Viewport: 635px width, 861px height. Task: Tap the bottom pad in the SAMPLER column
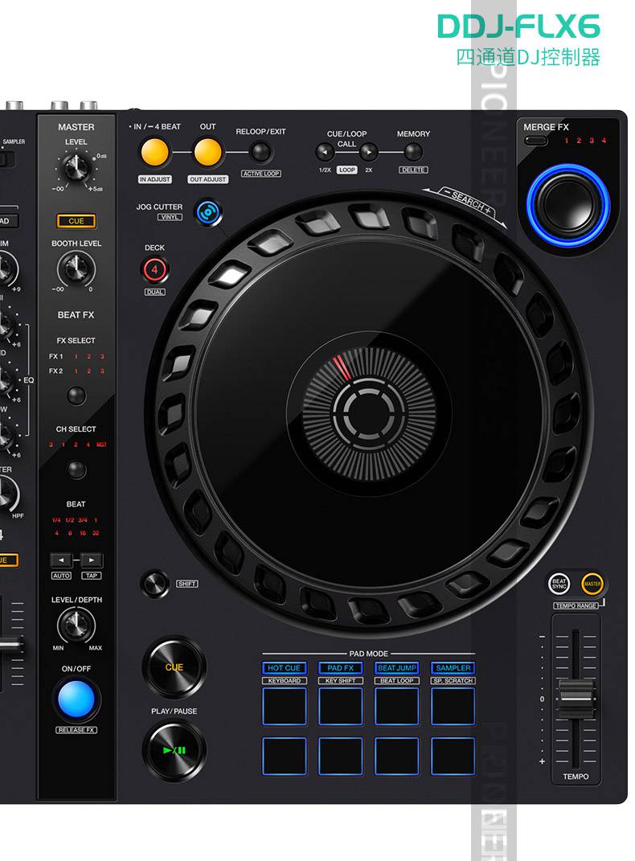pos(453,756)
